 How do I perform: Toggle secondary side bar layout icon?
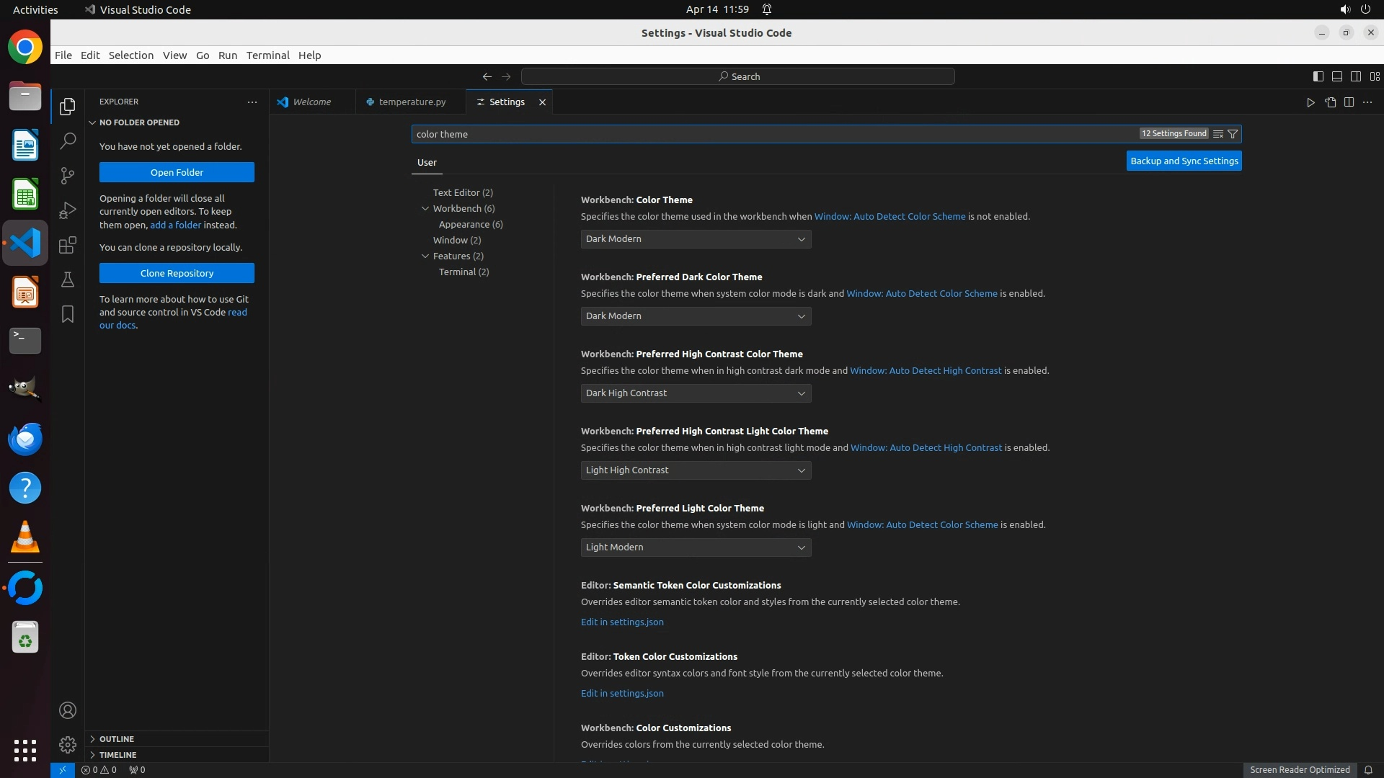tap(1355, 76)
